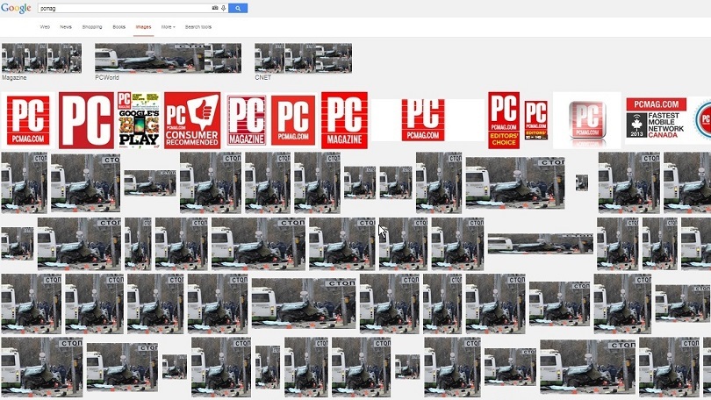Image resolution: width=711 pixels, height=400 pixels.
Task: Expand the More dropdown menu
Action: click(x=168, y=27)
